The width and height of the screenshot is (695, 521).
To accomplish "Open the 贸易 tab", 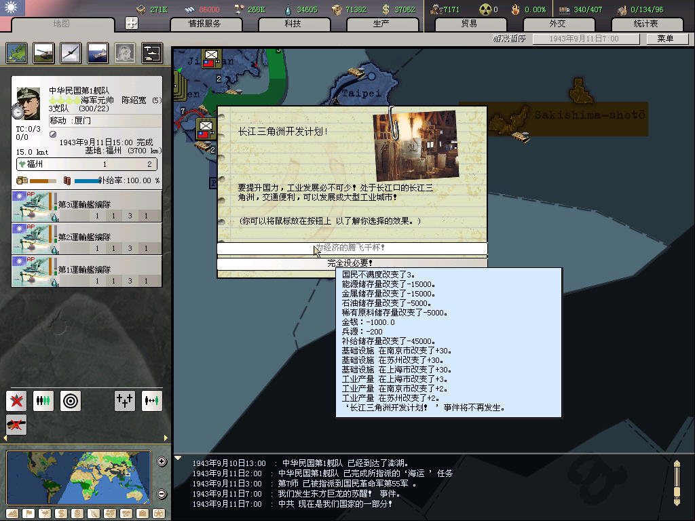I will [x=470, y=24].
